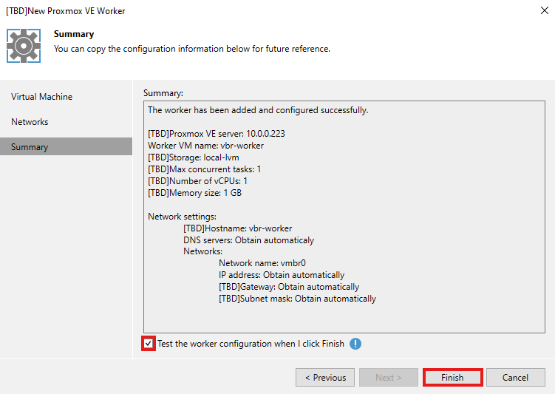Select the Summary step in sidebar
Viewport: 555px width, 394px height.
tap(30, 147)
